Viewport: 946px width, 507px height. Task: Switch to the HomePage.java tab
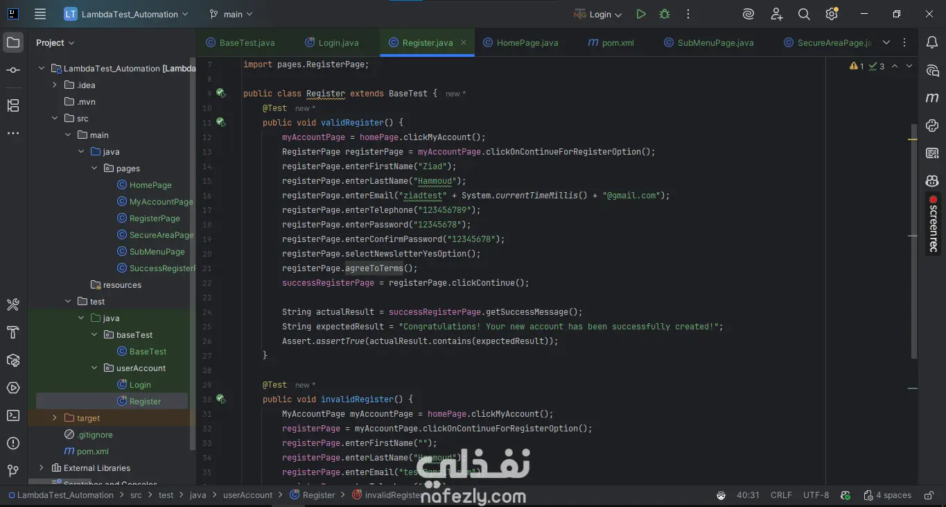tap(520, 42)
